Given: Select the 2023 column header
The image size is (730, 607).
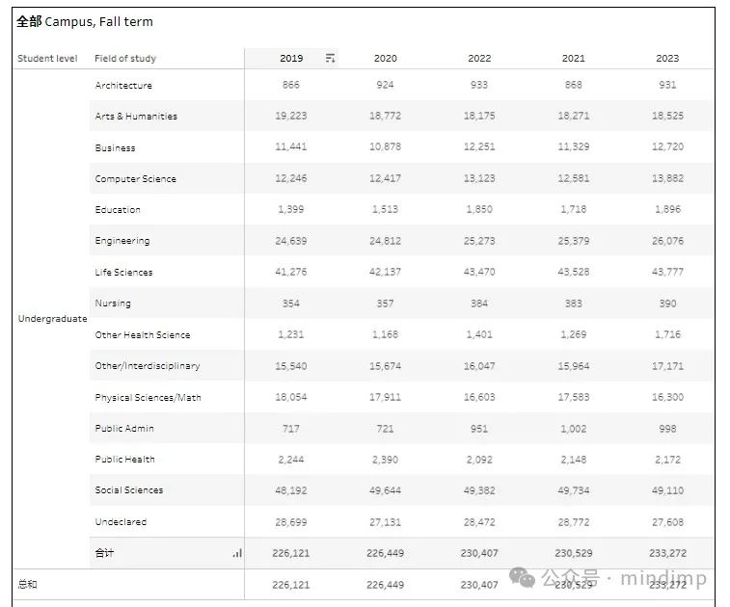Looking at the screenshot, I should tap(667, 59).
